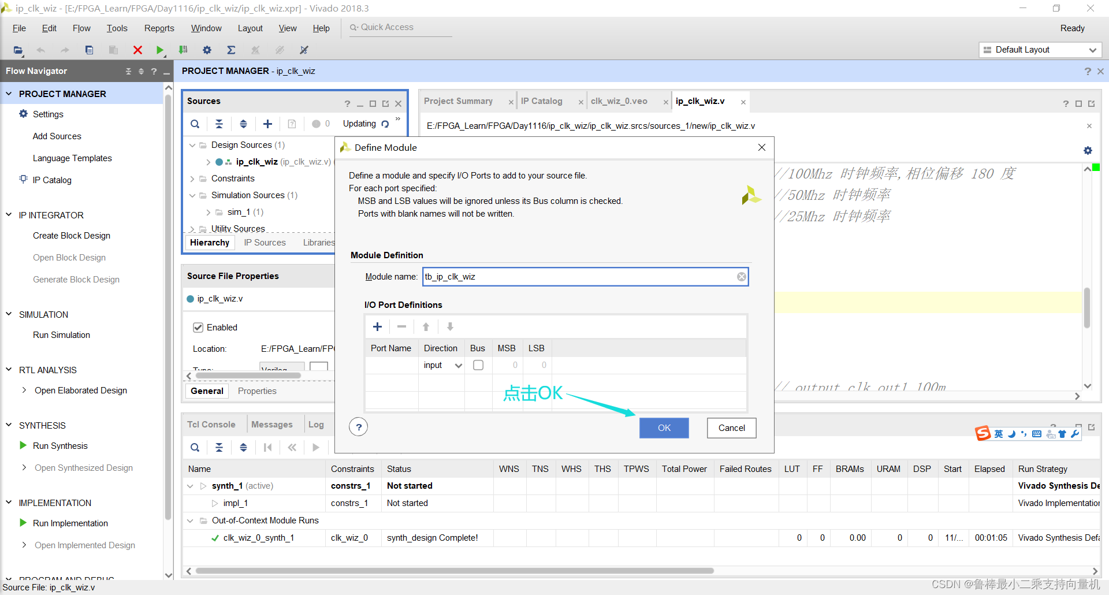The image size is (1109, 595).
Task: Collapse Simulation Sources tree node
Action: [192, 195]
